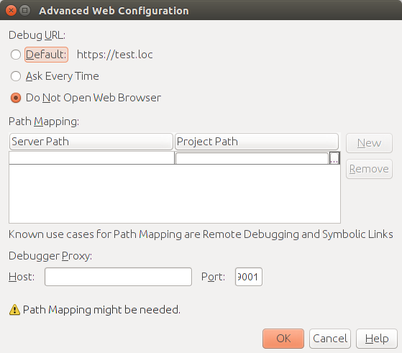402x353 pixels.
Task: Remove the selected path mapping
Action: click(x=369, y=169)
